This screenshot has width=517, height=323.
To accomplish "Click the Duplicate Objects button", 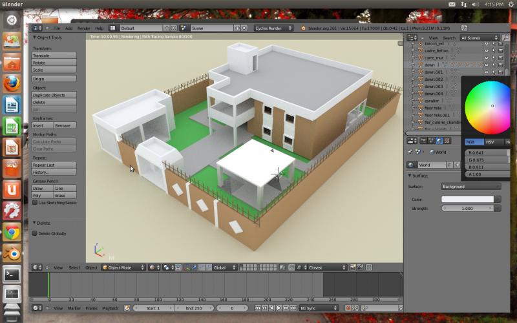I will 54,95.
